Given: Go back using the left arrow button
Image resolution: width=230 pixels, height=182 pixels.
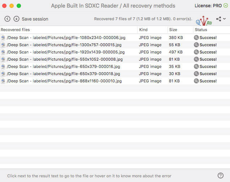Looking at the screenshot, I should 7,19.
